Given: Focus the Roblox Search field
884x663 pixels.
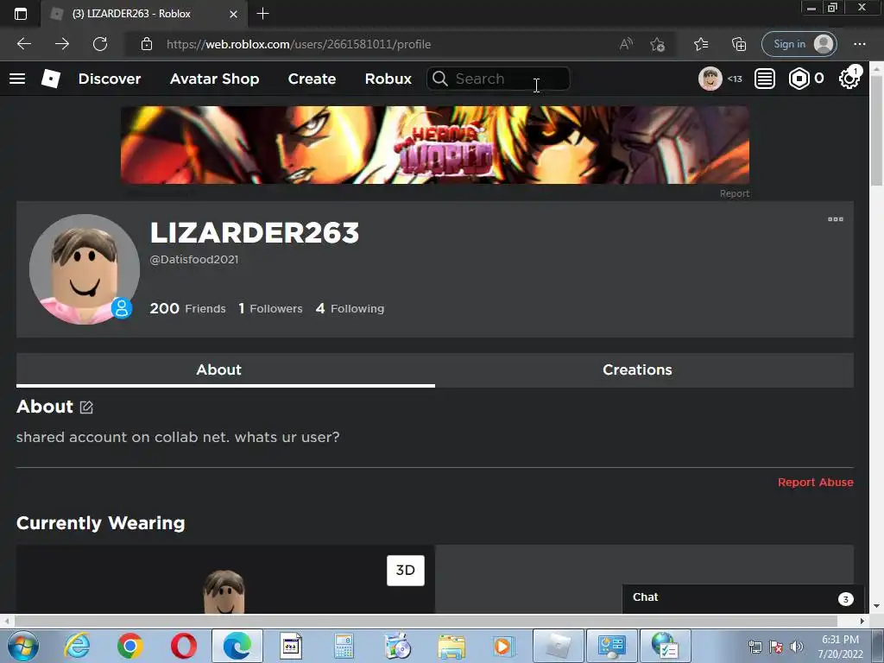Looking at the screenshot, I should click(x=498, y=79).
